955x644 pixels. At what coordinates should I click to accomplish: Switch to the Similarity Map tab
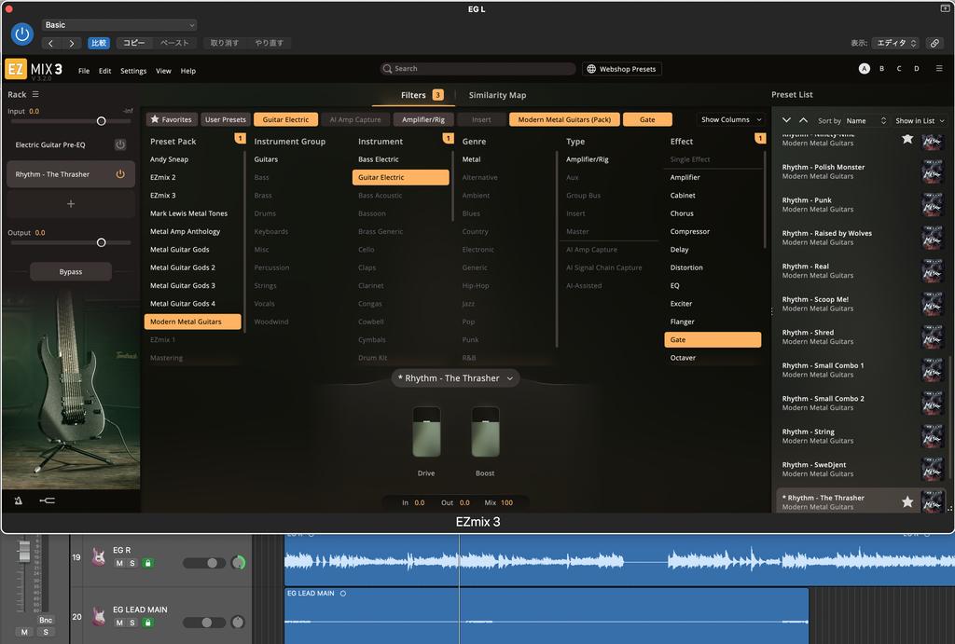point(497,95)
